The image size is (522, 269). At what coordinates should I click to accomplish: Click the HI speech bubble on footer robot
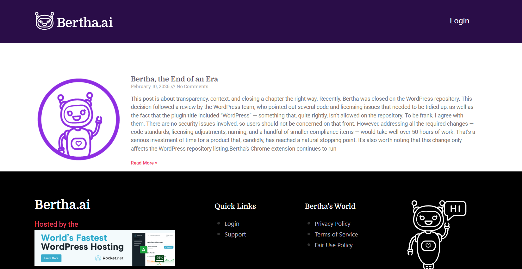455,209
